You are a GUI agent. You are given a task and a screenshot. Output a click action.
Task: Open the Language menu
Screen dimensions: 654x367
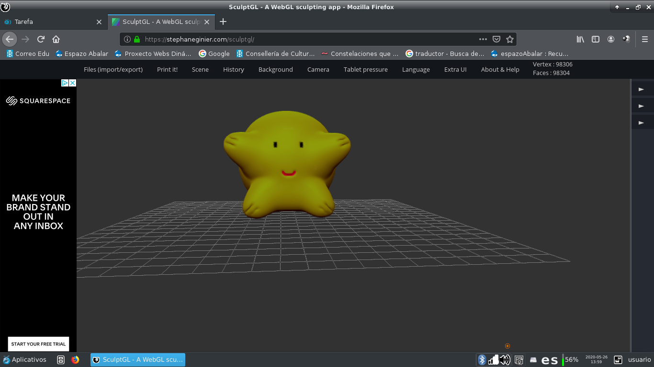416,69
